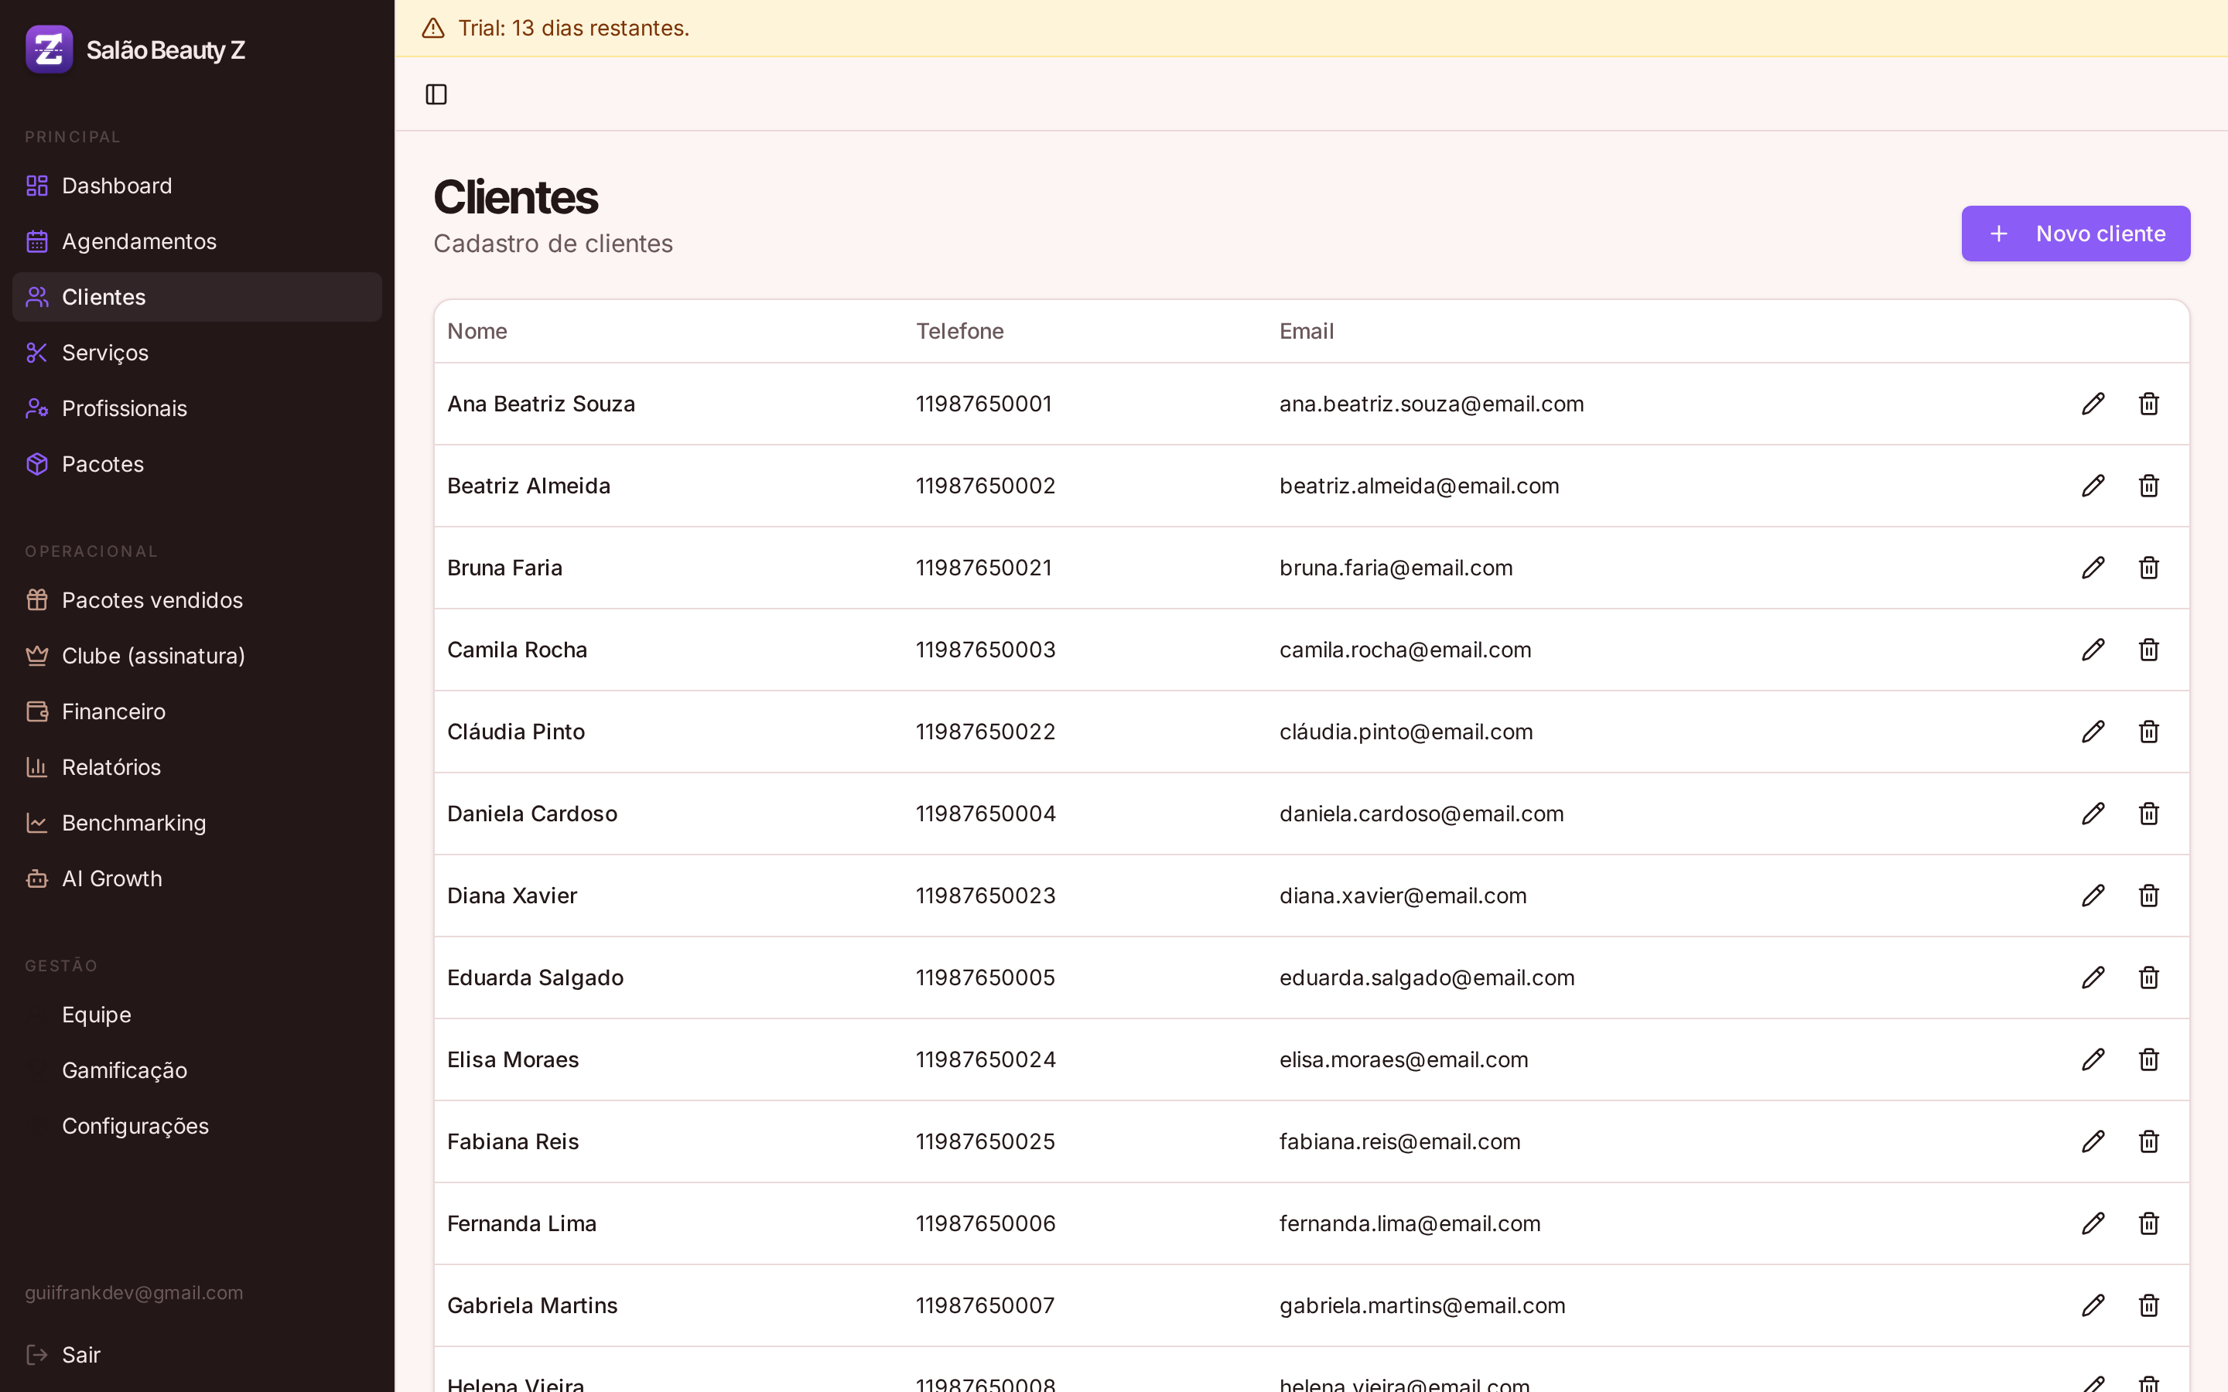Click phone number 11987650021

coord(983,568)
